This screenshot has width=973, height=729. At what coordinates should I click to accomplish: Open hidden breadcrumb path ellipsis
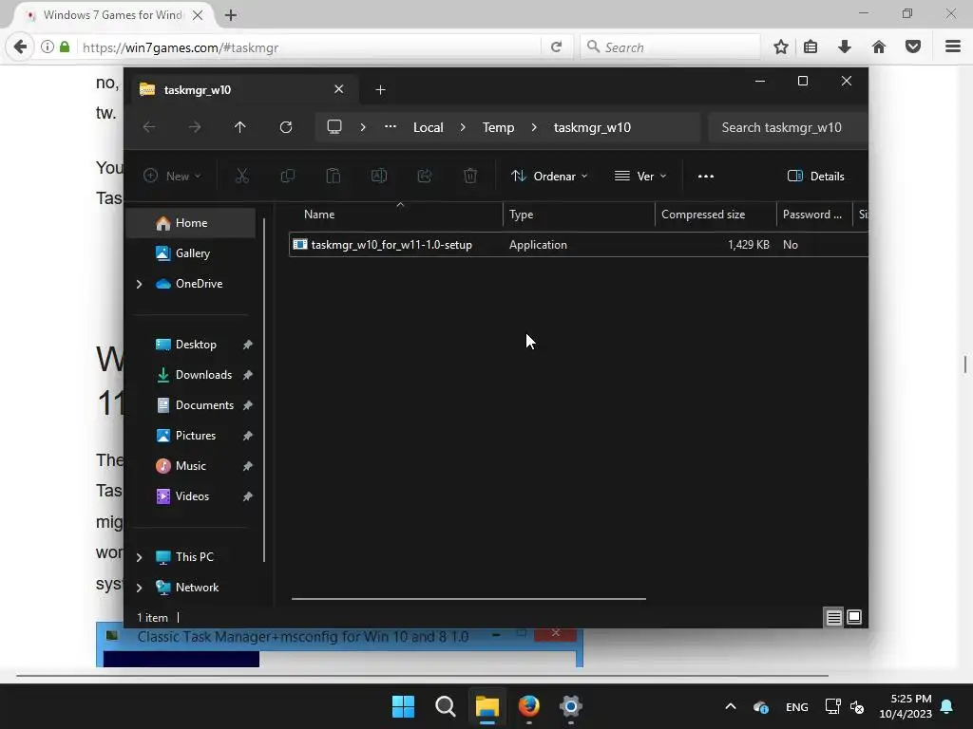(391, 126)
